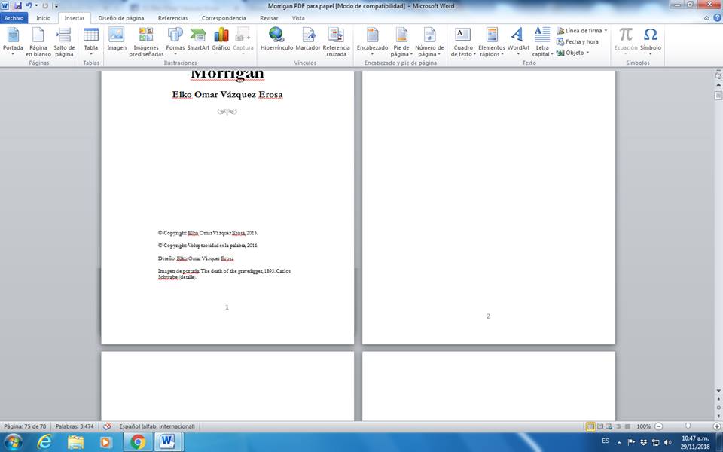Switch to the Diseño de página tab
Image resolution: width=723 pixels, height=452 pixels.
(121, 17)
